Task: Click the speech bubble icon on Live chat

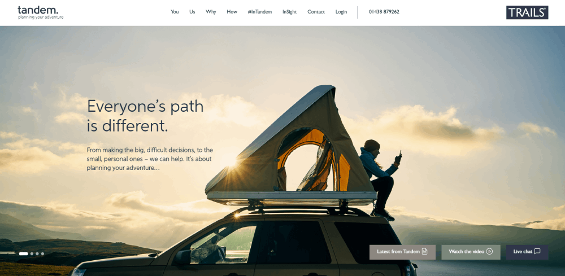Action: coord(537,252)
